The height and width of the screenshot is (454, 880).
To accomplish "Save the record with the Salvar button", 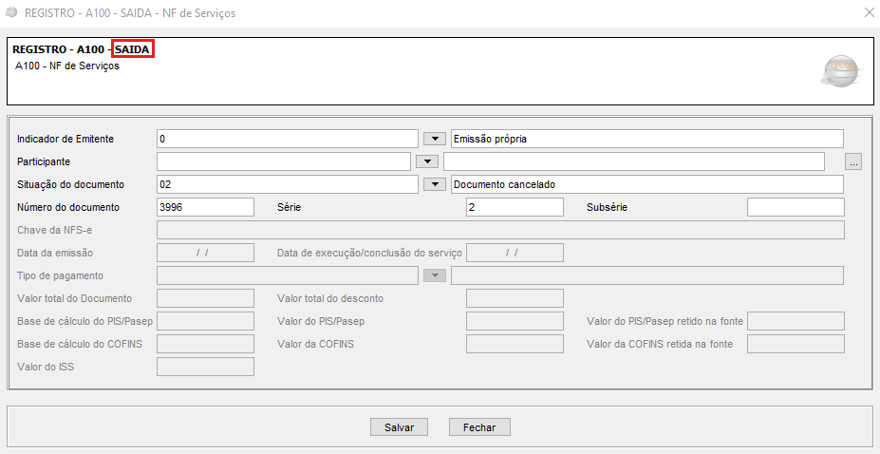I will click(399, 427).
